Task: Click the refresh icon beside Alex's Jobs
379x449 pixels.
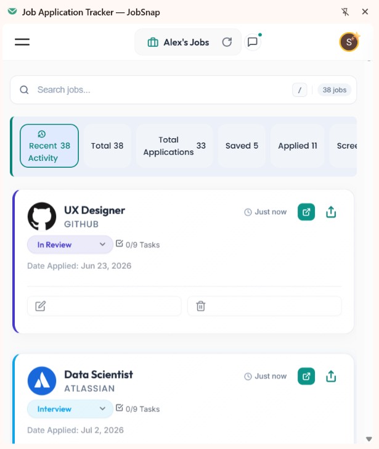Action: (x=227, y=42)
